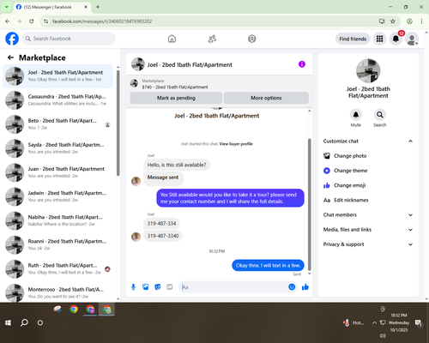The height and width of the screenshot is (343, 429).
Task: Select the Messenger Facebook browser tab
Action: [52, 7]
